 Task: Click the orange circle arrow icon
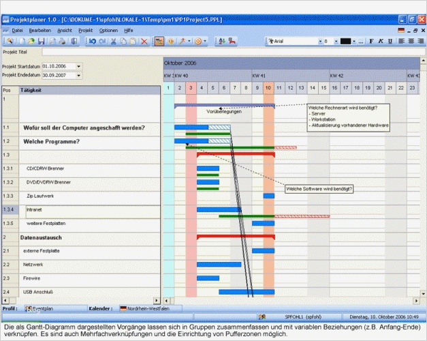(198, 41)
